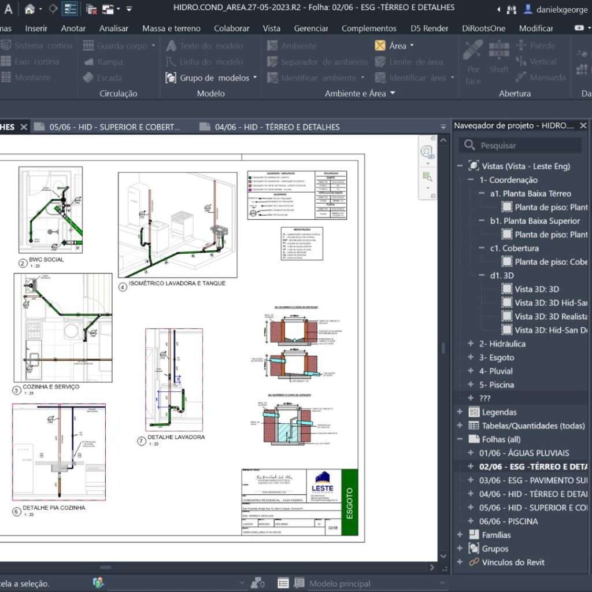
Task: Click the binoculars search icon in title bar
Action: click(x=511, y=9)
